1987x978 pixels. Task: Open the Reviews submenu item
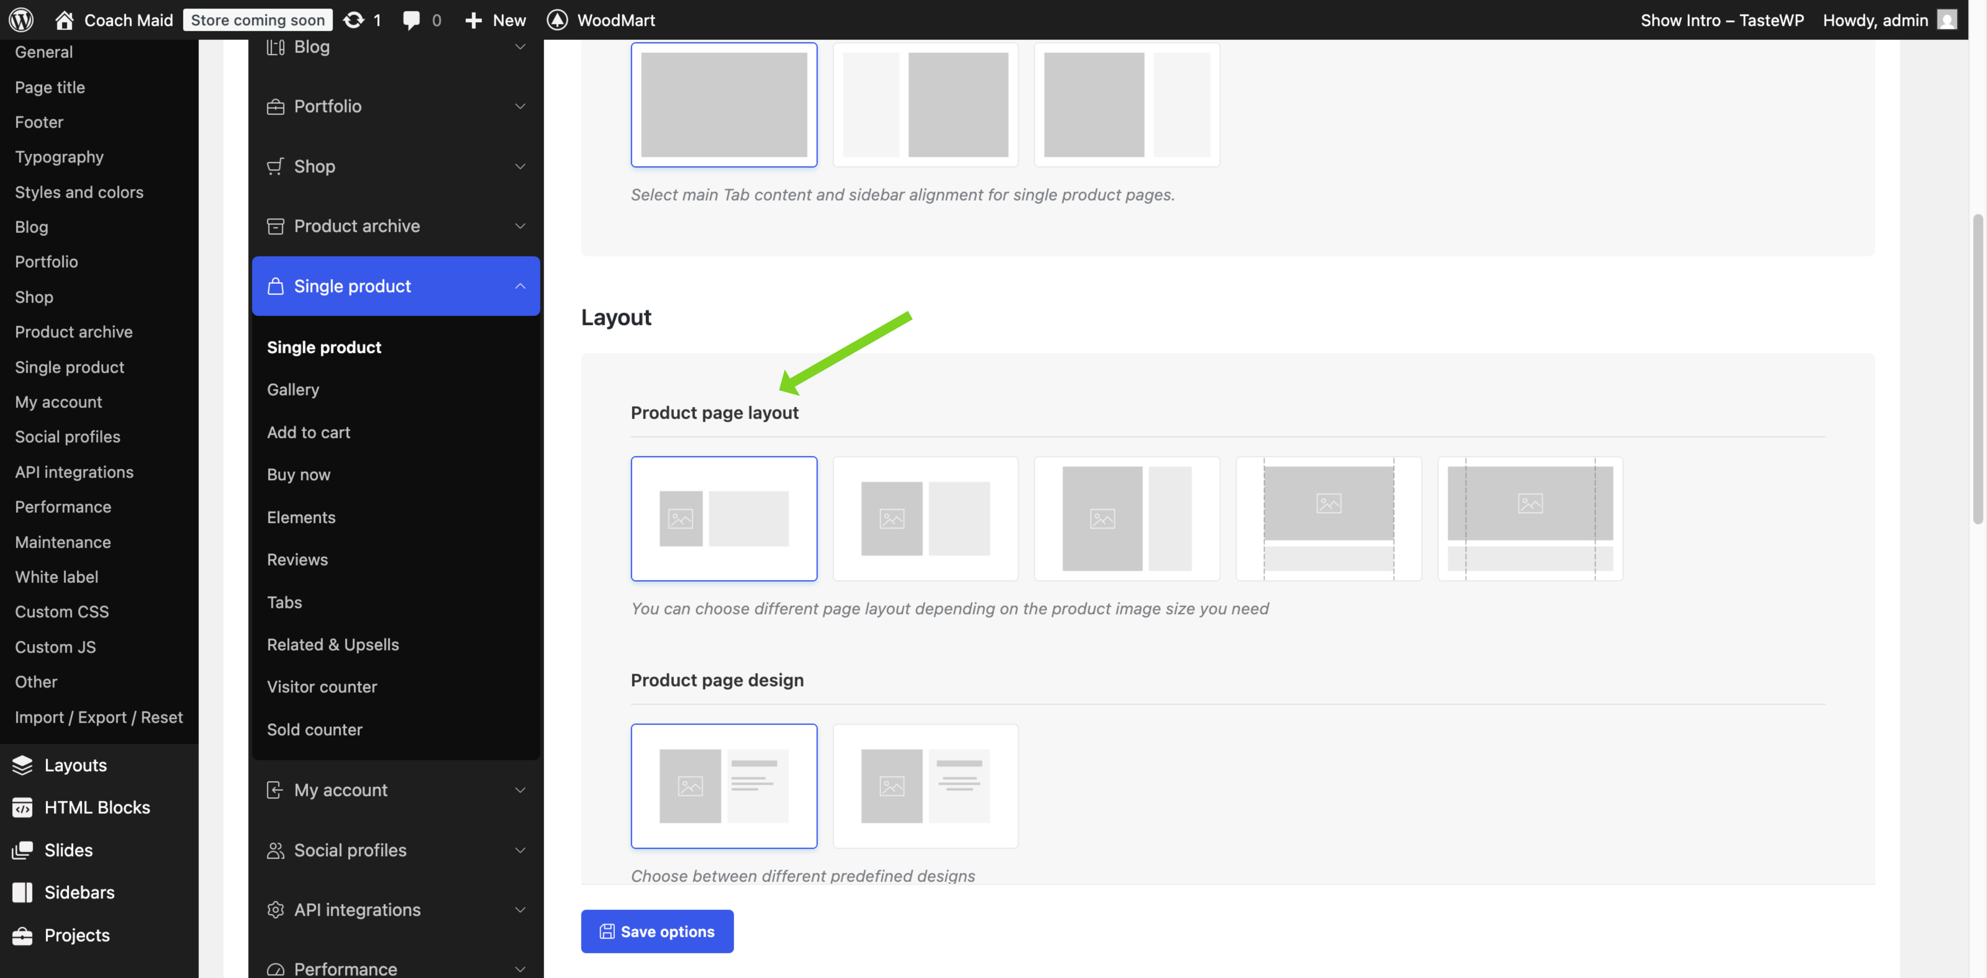(x=298, y=559)
